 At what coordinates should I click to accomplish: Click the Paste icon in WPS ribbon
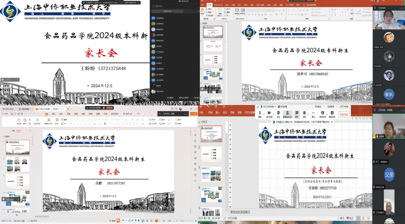25,120
